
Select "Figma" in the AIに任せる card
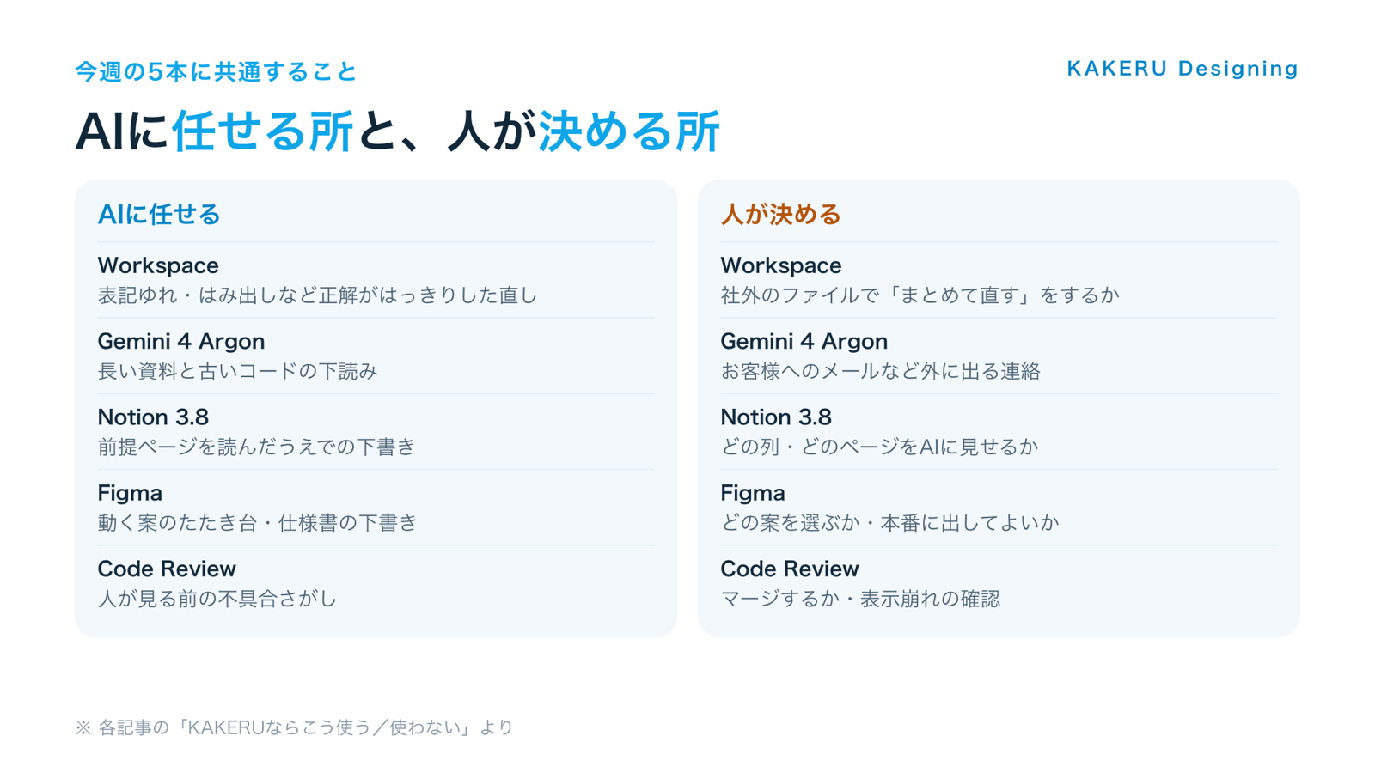pyautogui.click(x=130, y=493)
